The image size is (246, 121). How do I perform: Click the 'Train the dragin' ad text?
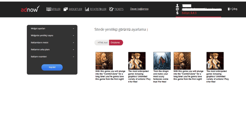click(x=161, y=77)
